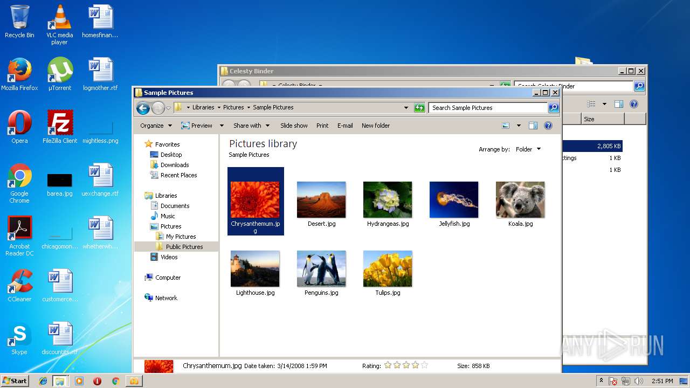690x388 pixels.
Task: Open the Opera desktop shortcut
Action: click(x=19, y=127)
